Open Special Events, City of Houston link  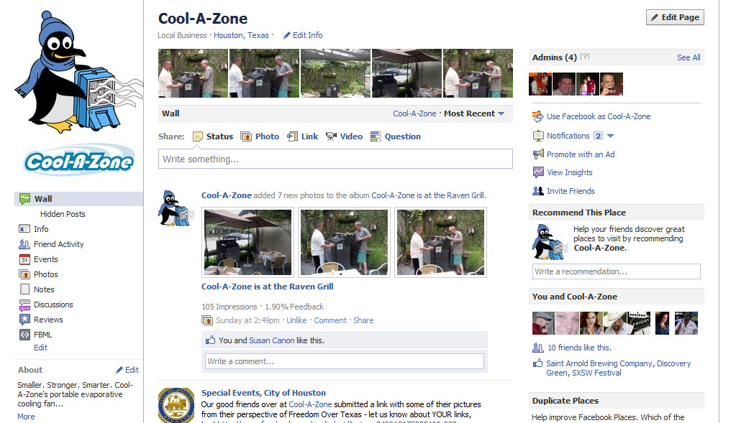(263, 393)
